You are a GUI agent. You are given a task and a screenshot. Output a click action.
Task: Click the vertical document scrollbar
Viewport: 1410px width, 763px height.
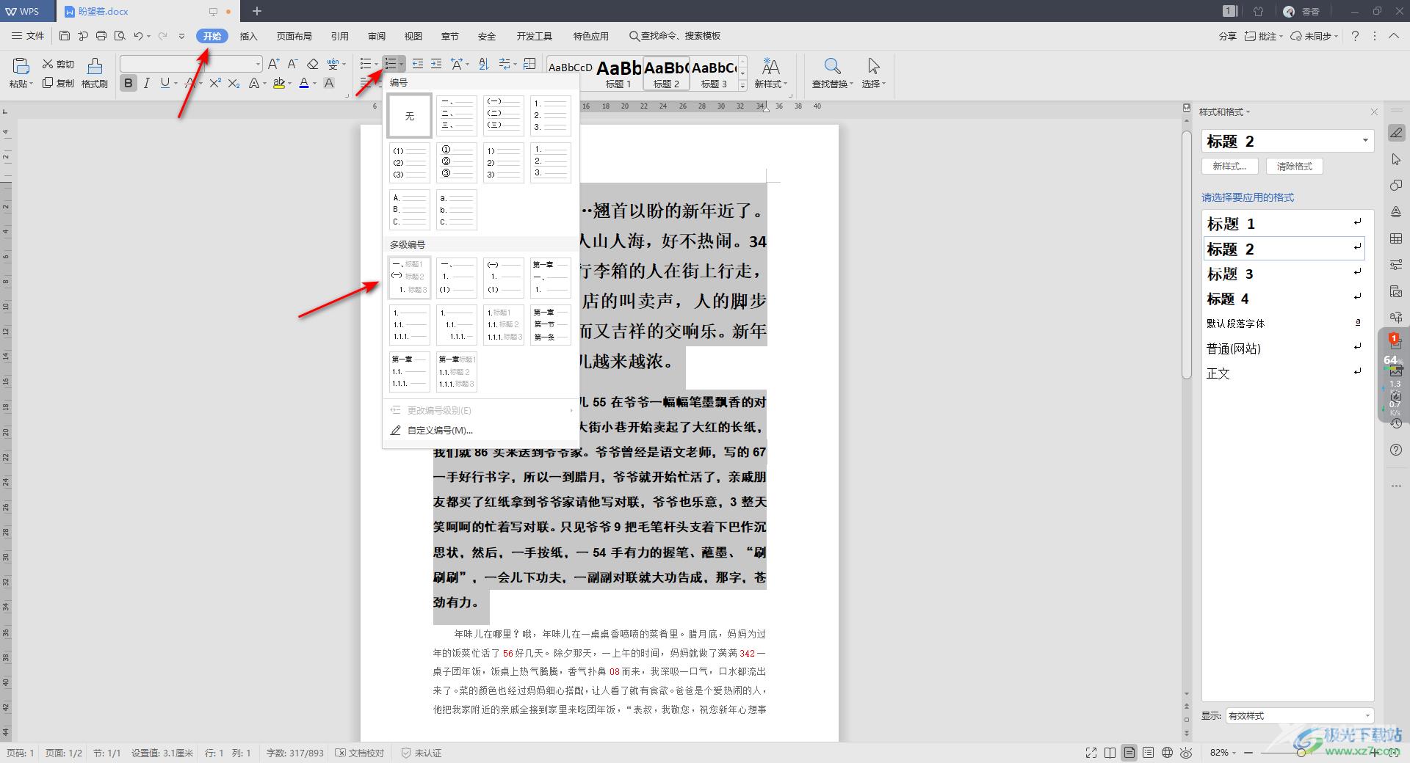(x=1187, y=255)
